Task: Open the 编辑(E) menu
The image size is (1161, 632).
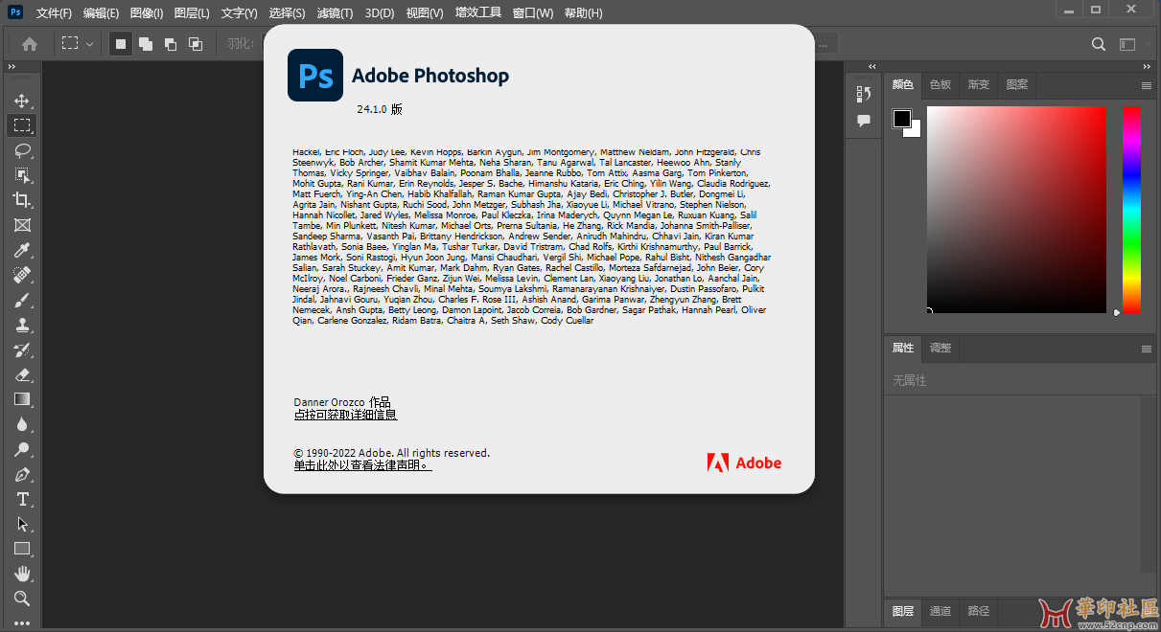Action: (x=101, y=13)
